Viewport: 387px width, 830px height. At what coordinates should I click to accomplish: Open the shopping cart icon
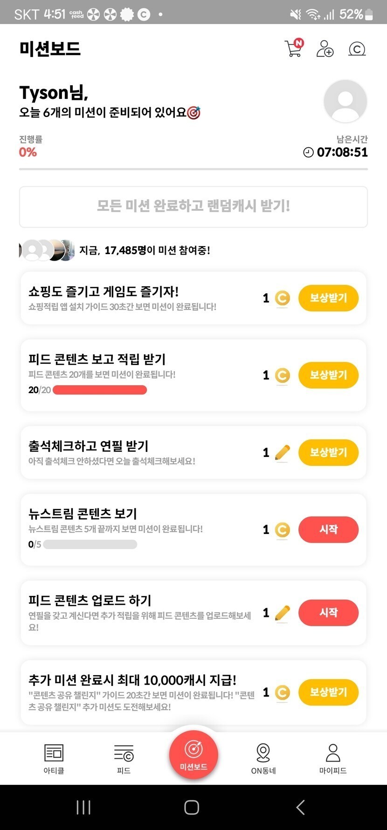click(294, 48)
